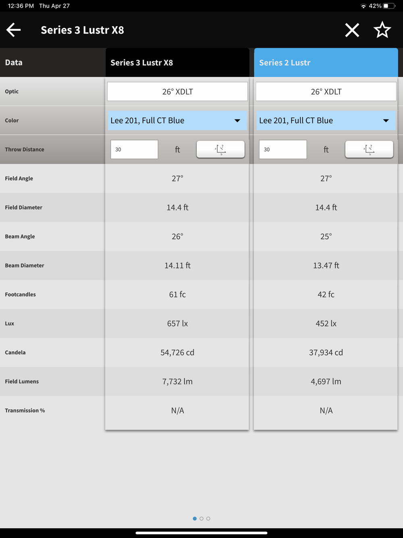
Task: Open the angle calculator for Series 2 Lustr
Action: click(x=369, y=149)
